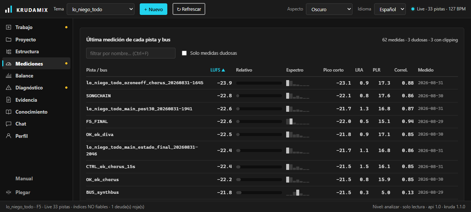Open the Idioma dropdown set to Español
The image size is (471, 212).
pyautogui.click(x=390, y=9)
